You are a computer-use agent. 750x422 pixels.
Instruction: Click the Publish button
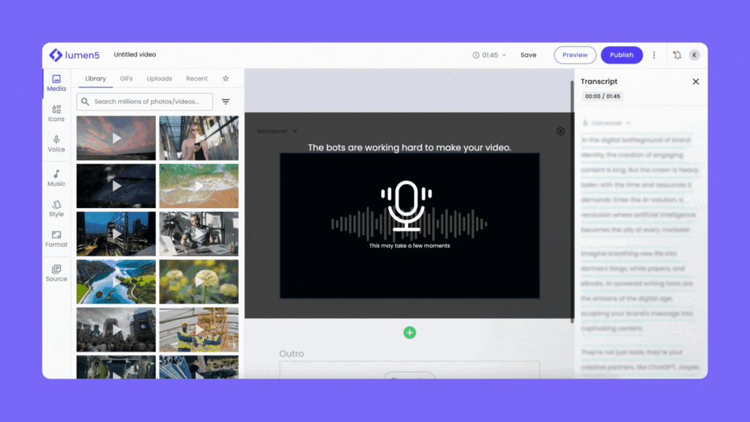pyautogui.click(x=621, y=55)
